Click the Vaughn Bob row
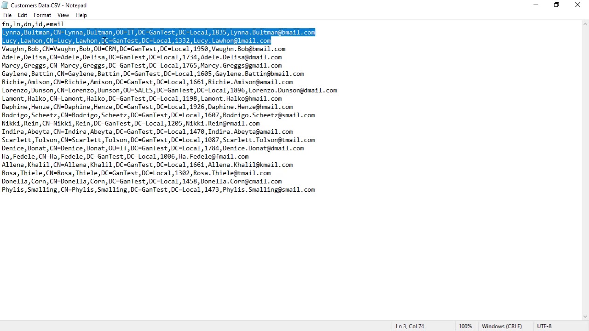Screen dimensions: 589x331 (x=144, y=49)
